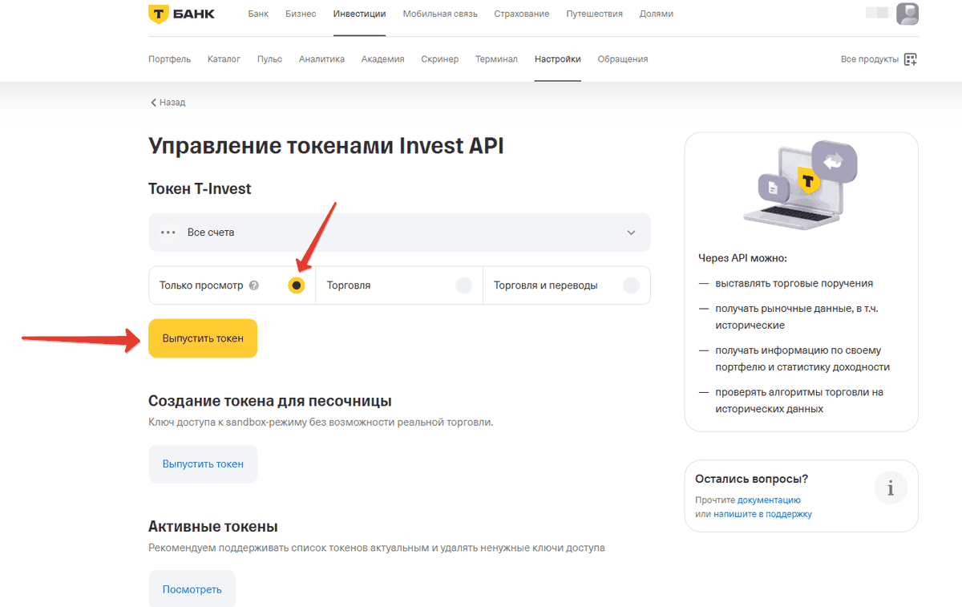
Task: Click the Остались вопросы? heading
Action: [752, 479]
